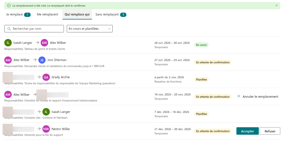Click Grady Archie's GA avatar

pyautogui.click(x=46, y=77)
